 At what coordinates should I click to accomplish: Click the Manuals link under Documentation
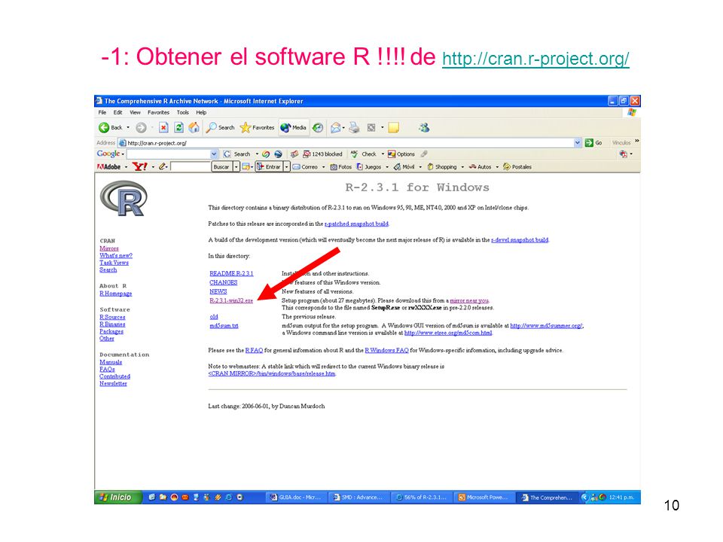111,362
